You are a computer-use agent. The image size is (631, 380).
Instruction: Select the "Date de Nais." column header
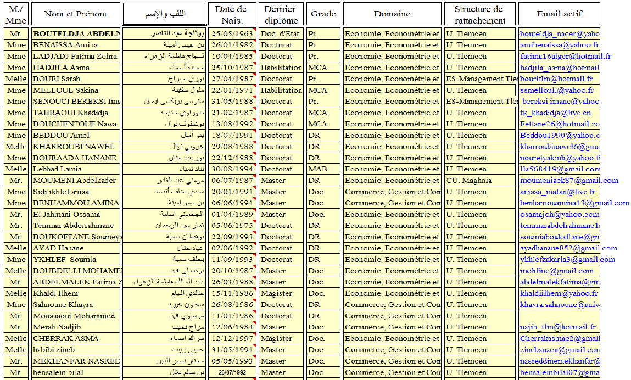[232, 14]
